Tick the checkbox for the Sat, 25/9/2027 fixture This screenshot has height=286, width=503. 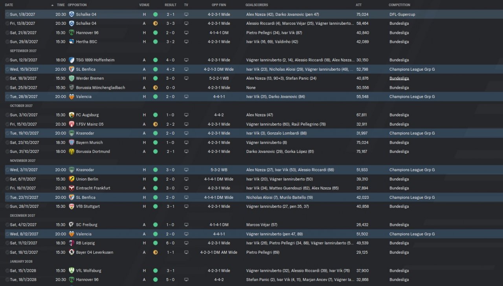coord(7,88)
